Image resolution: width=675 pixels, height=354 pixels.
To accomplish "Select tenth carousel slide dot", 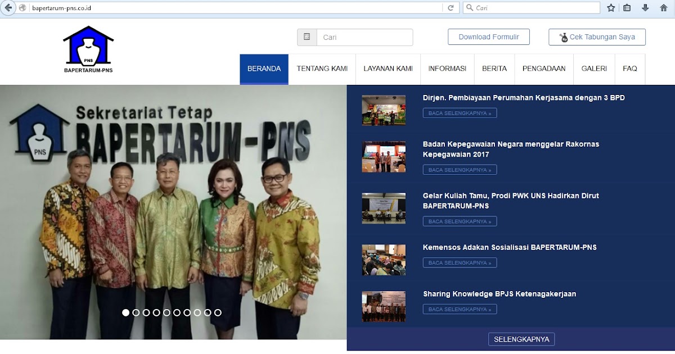I will click(218, 312).
